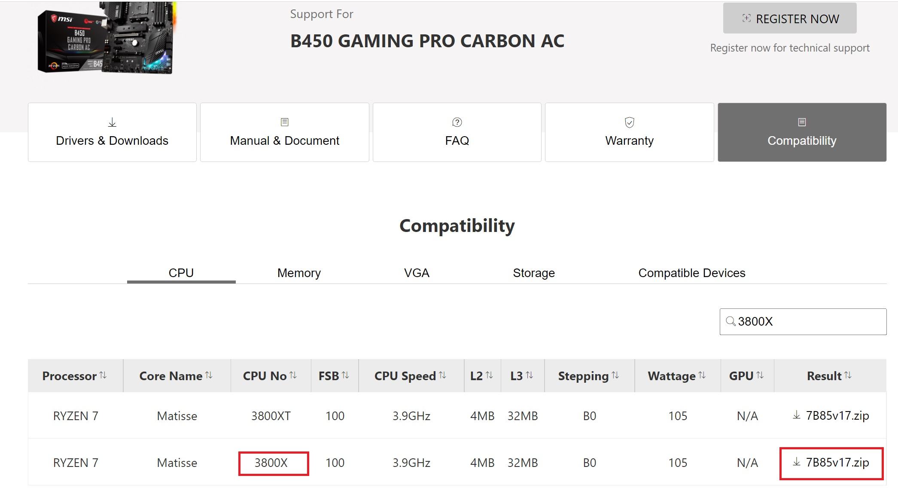
Task: Click the Processor column sort icon
Action: 103,375
